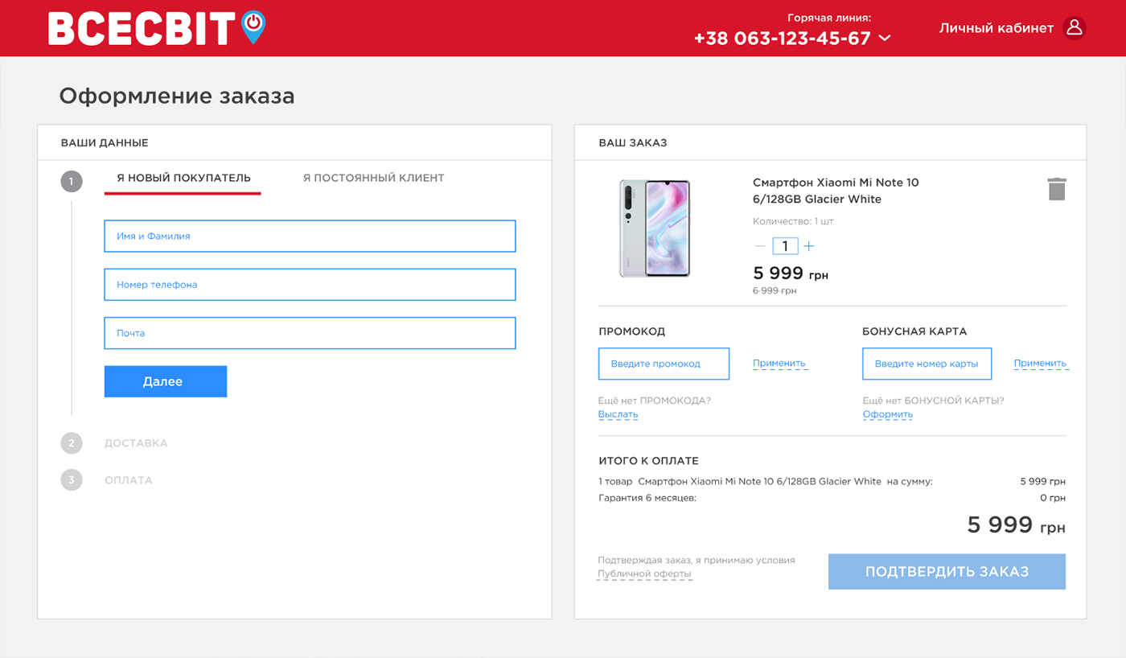This screenshot has width=1126, height=658.
Task: Click the ВСЕСВІТ logo
Action: tap(157, 28)
